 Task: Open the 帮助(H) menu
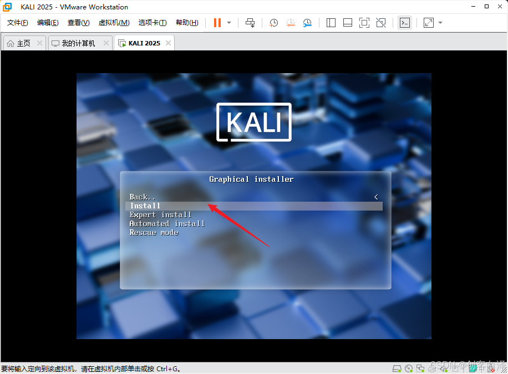click(187, 23)
